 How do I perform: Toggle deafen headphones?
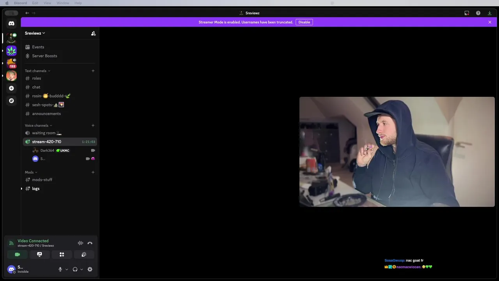[x=75, y=269]
